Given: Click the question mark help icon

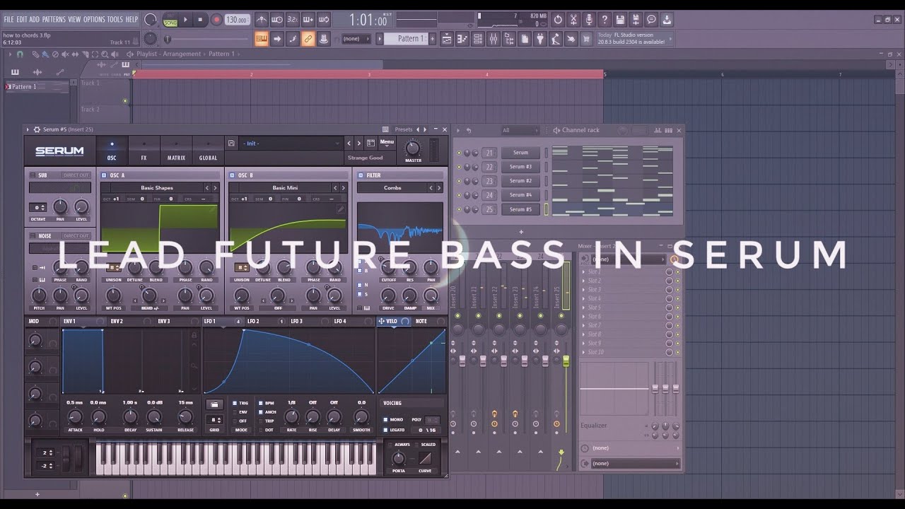Looking at the screenshot, I should pos(605,20).
